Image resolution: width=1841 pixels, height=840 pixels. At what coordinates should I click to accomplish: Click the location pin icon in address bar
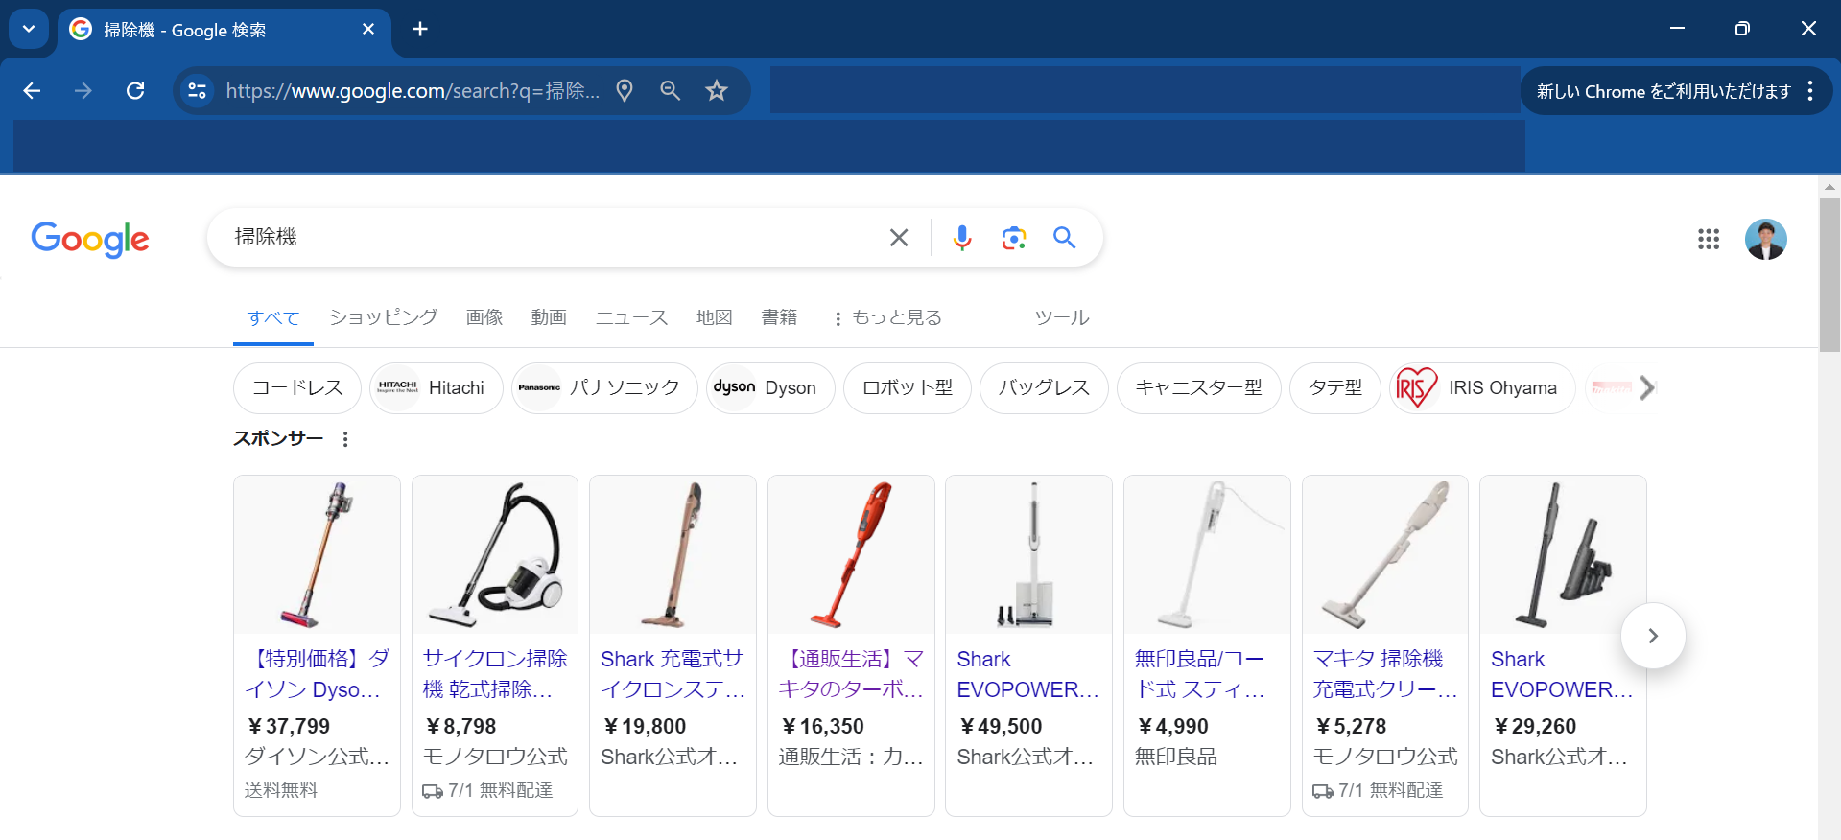(625, 90)
